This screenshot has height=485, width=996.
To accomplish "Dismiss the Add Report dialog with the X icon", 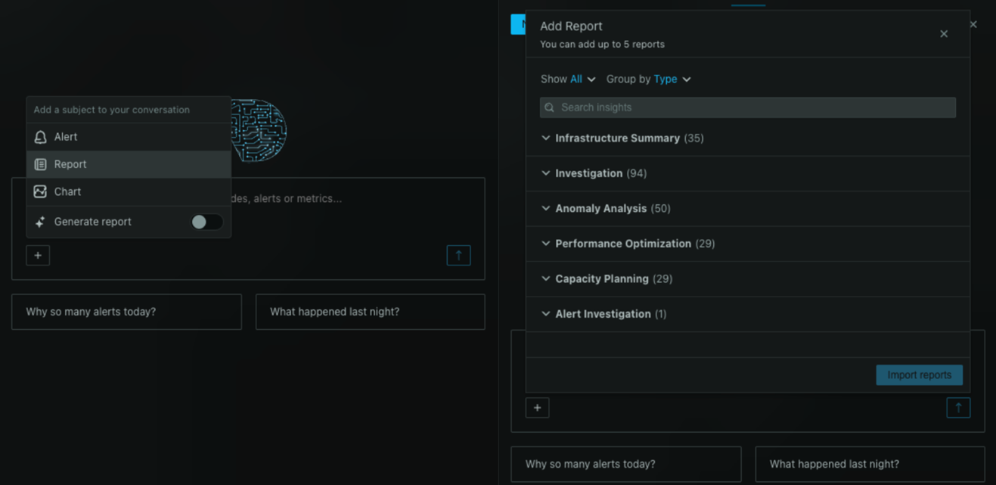I will tap(944, 33).
